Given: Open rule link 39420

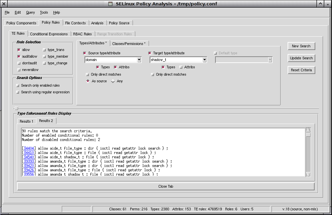Looking at the screenshot, I should 29,166.
